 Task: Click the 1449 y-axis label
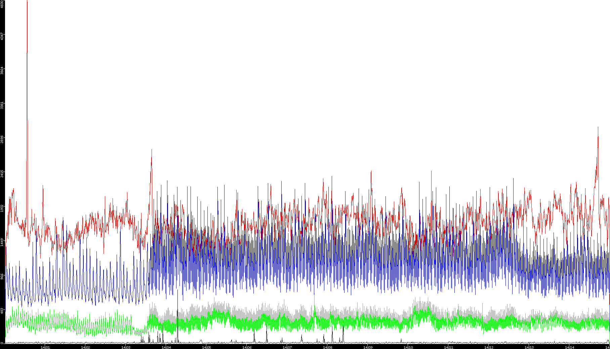pyautogui.click(x=2, y=242)
